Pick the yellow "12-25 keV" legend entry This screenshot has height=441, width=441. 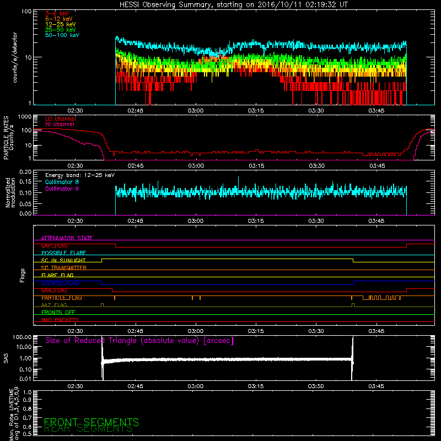(61, 24)
